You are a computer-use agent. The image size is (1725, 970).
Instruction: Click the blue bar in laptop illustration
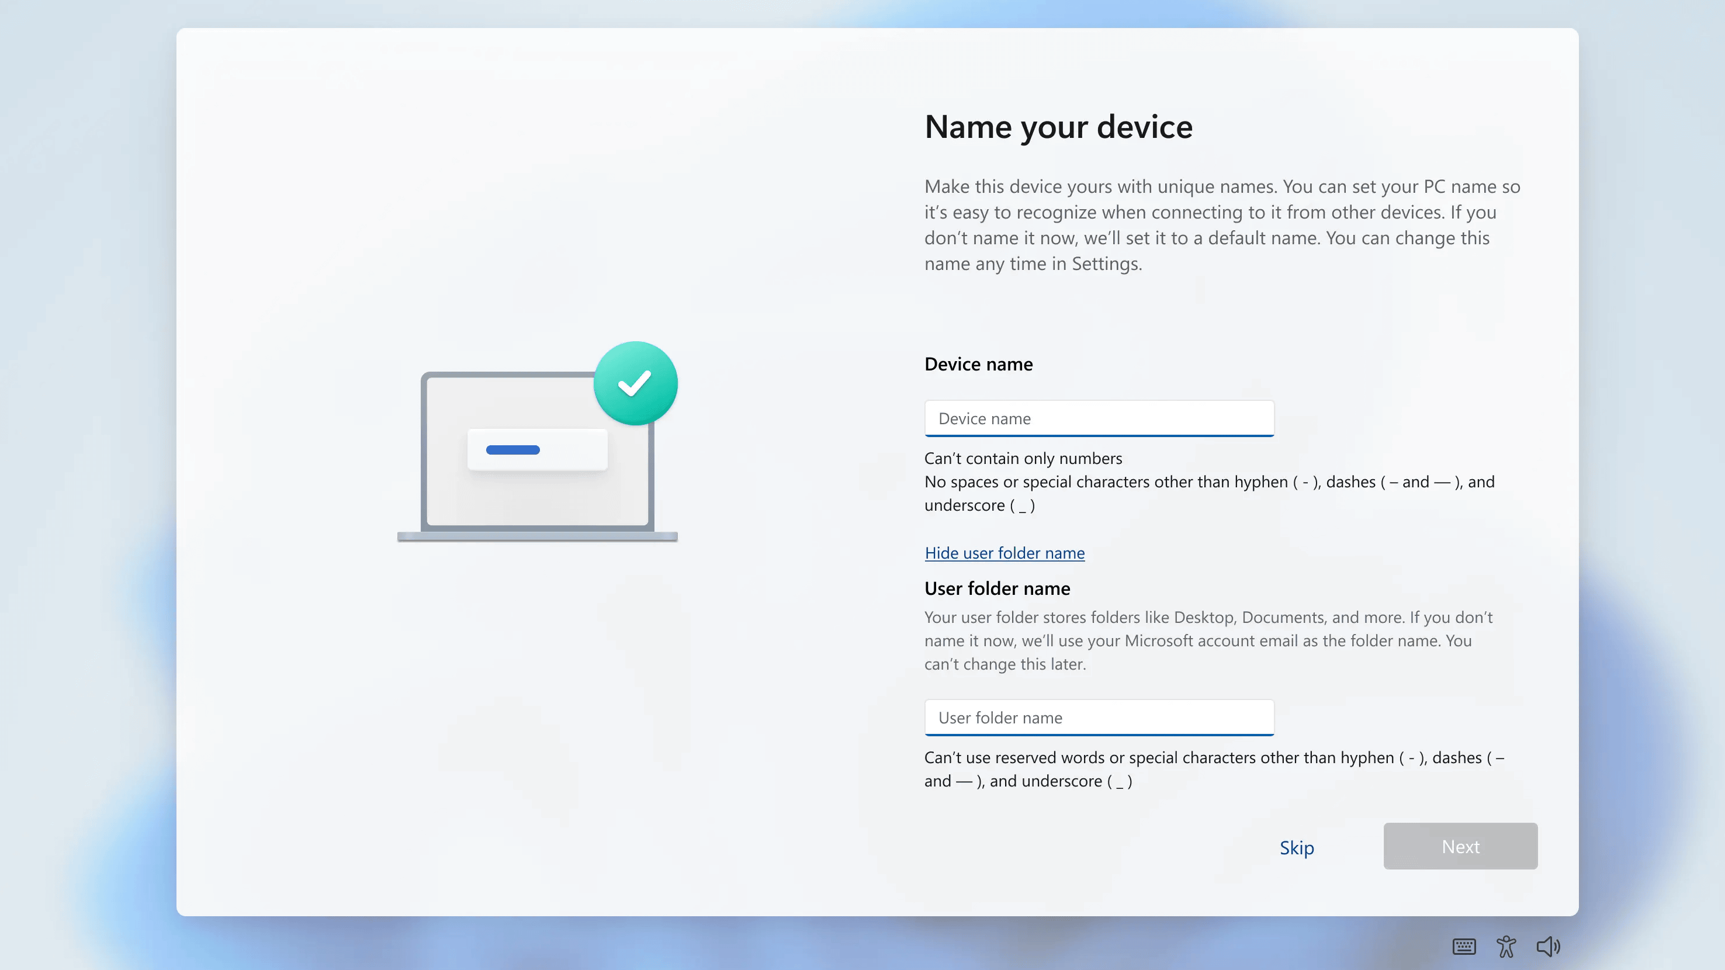513,450
